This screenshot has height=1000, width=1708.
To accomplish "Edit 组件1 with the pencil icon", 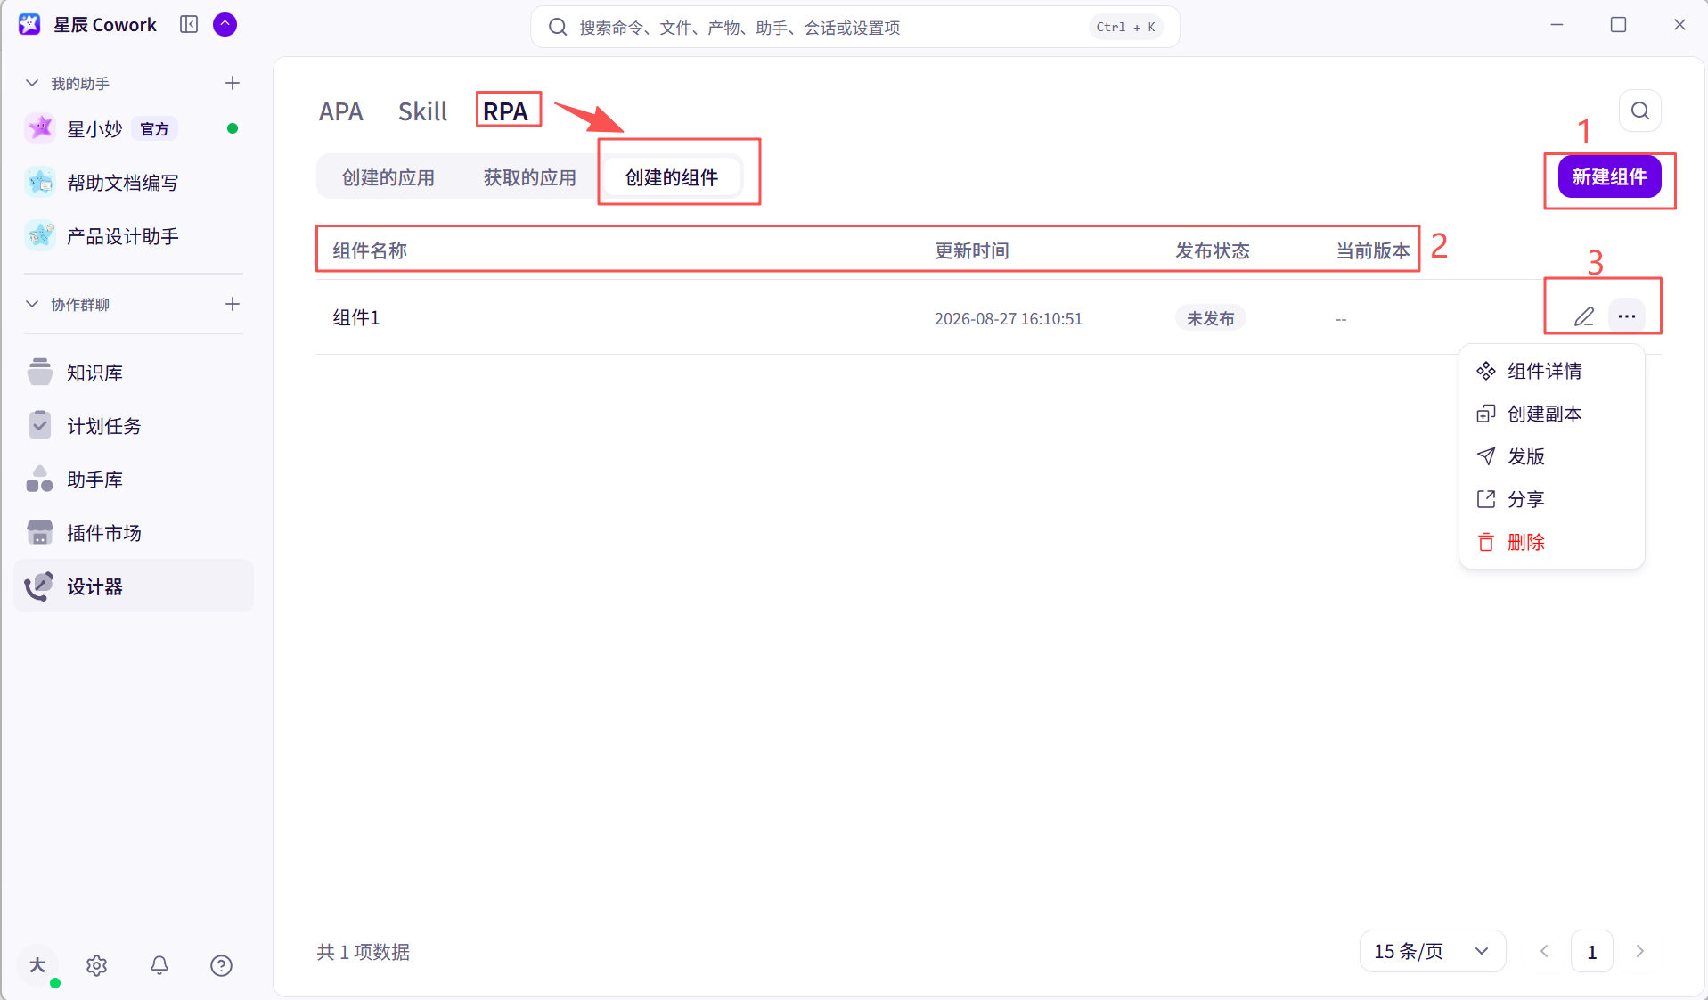I will tap(1584, 316).
